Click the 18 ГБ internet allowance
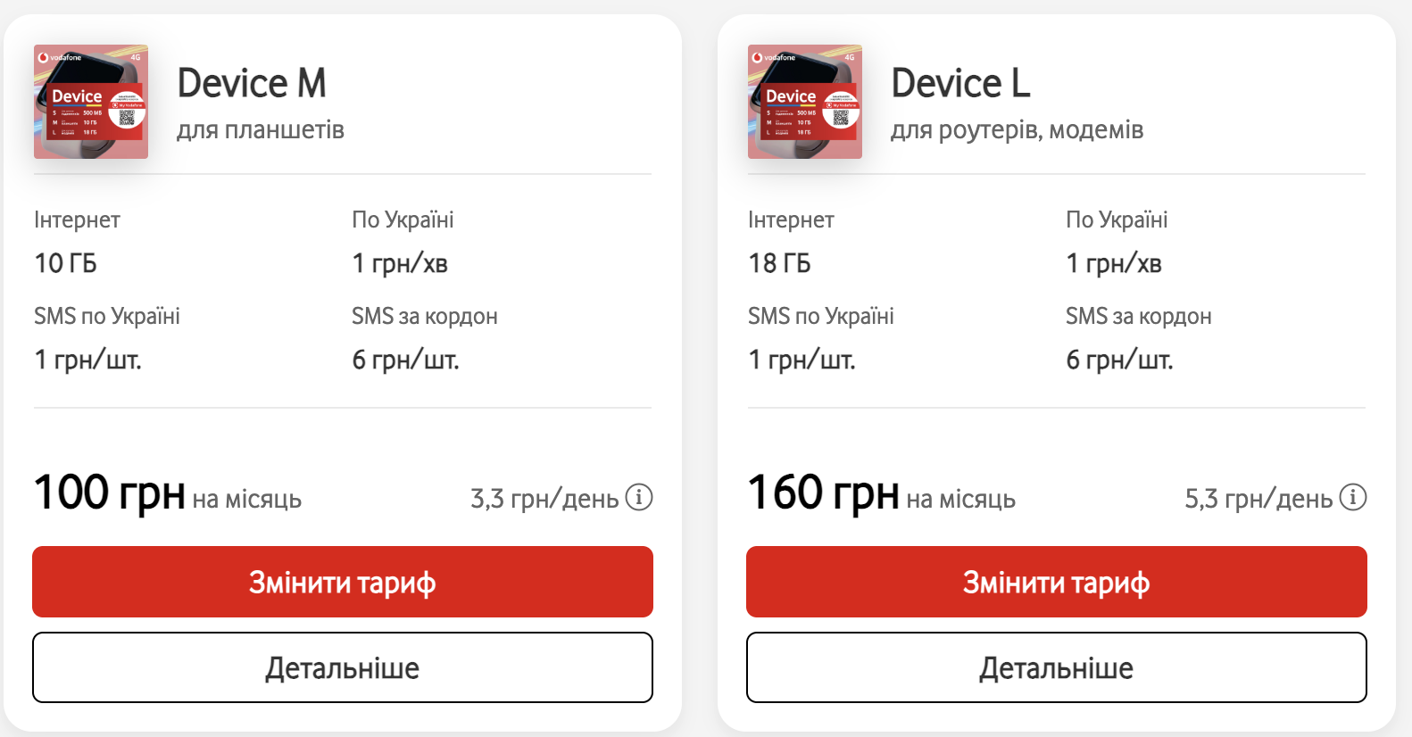 click(779, 263)
